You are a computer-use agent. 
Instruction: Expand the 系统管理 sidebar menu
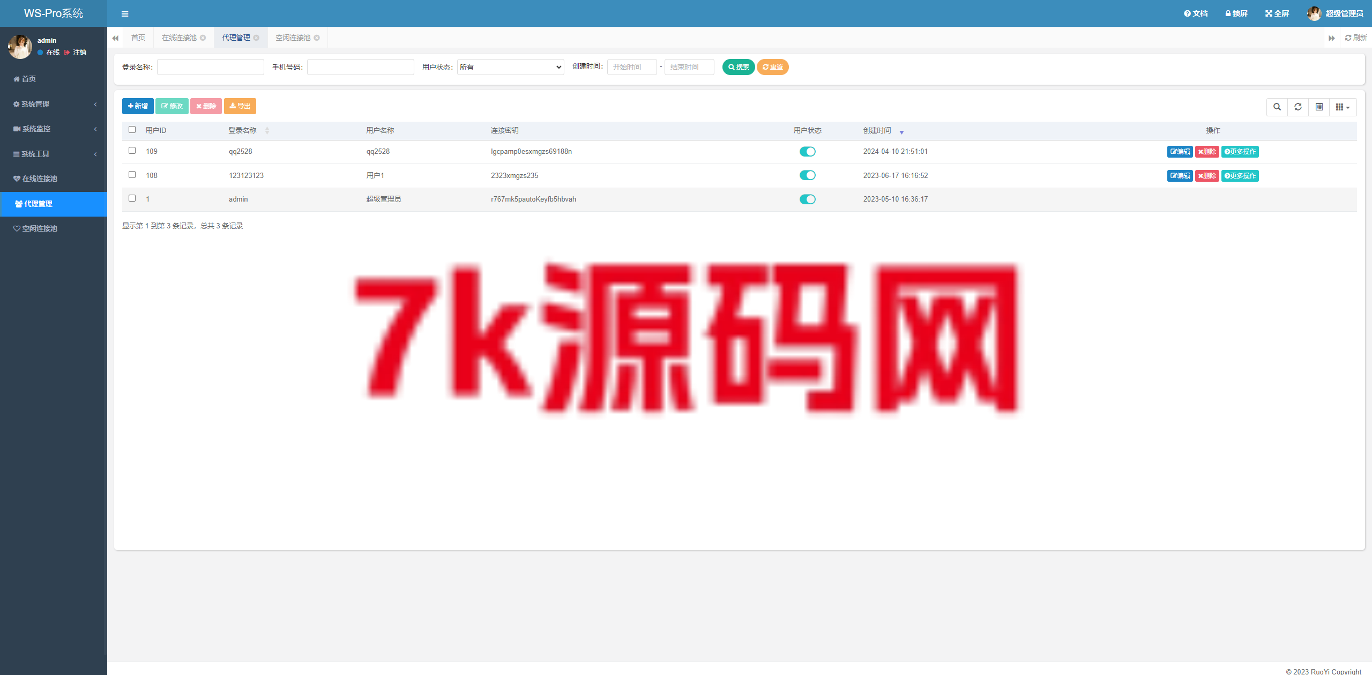click(x=54, y=104)
